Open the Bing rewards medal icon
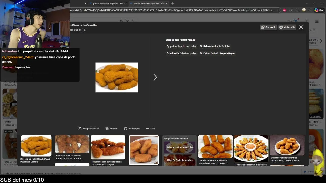Screen dimensions: 326x183 pyautogui.click(x=296, y=21)
